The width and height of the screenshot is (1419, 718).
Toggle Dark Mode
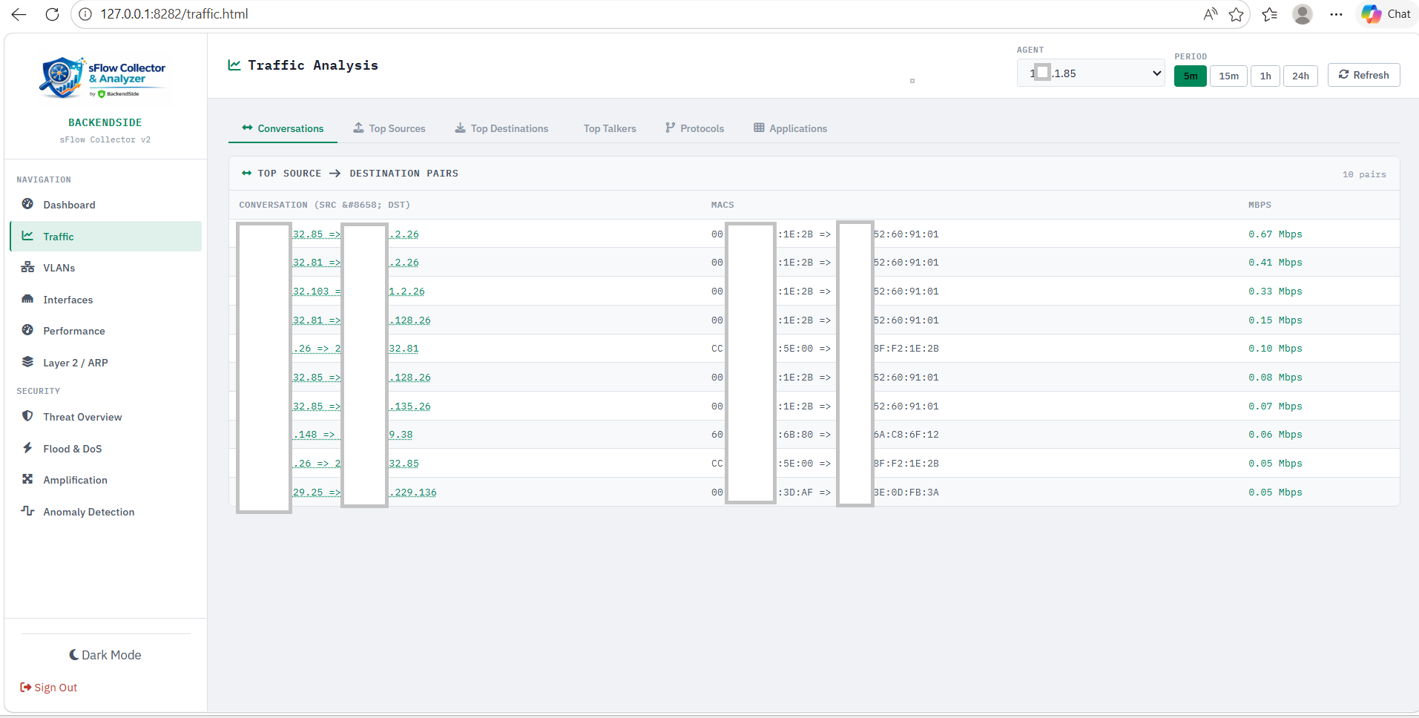pos(105,654)
